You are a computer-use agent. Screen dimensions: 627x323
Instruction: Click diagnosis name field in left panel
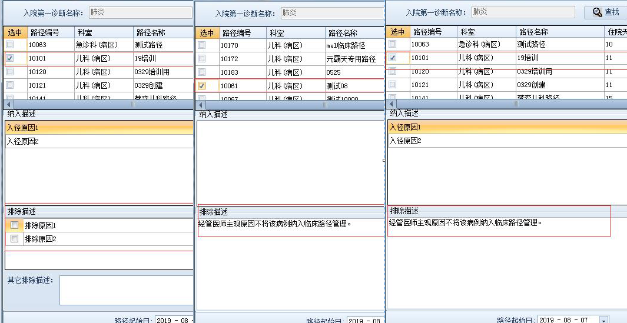(x=140, y=12)
